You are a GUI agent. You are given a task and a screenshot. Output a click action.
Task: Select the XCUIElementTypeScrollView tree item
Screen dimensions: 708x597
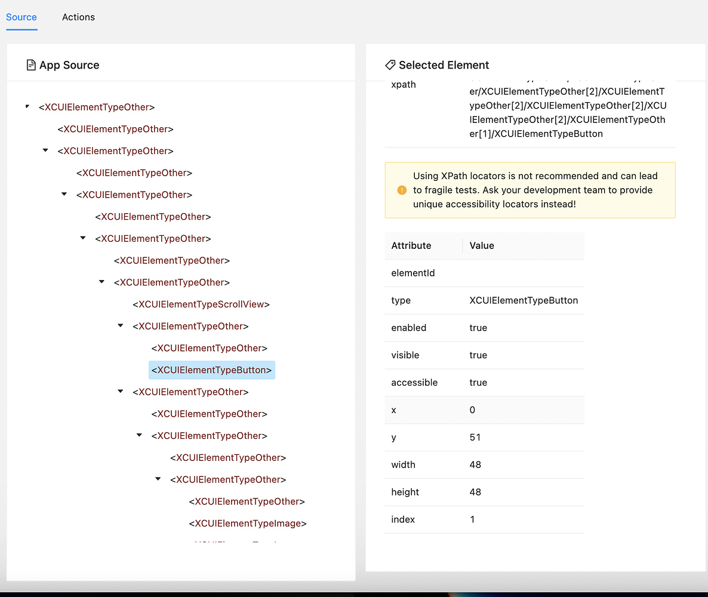tap(201, 304)
